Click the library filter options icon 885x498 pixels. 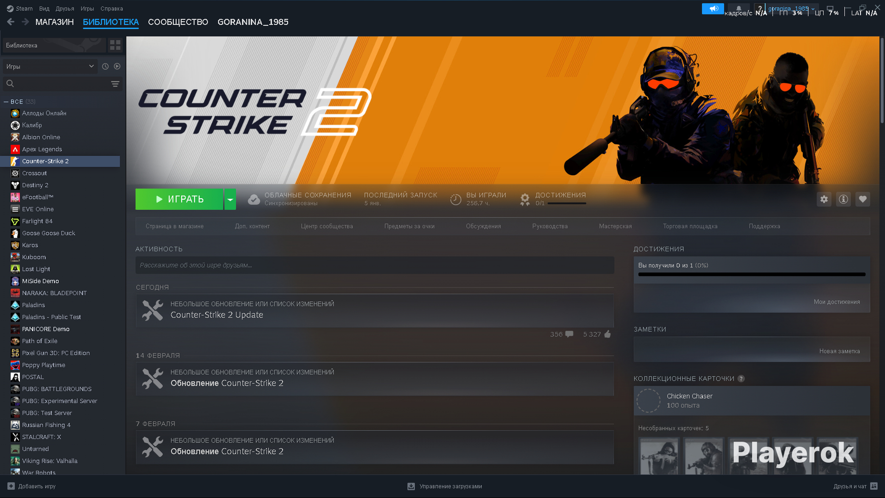[x=115, y=84]
